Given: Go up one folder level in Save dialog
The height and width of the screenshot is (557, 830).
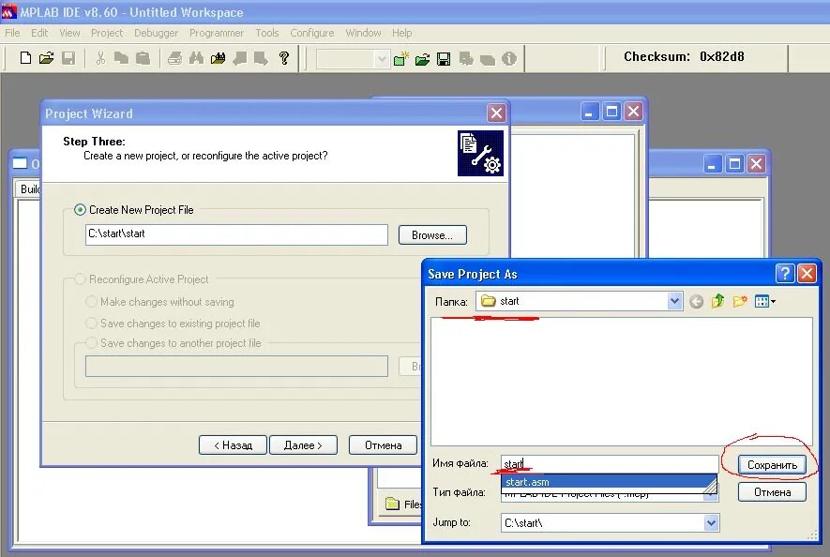Looking at the screenshot, I should 717,302.
